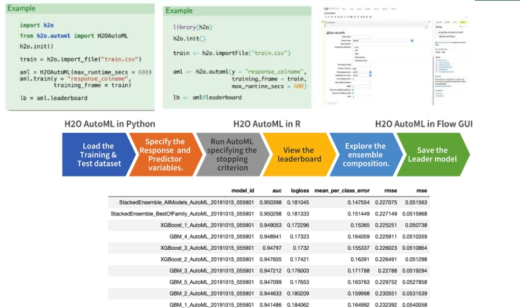Click the 'h2o.automl(y = "response_colname"' R line
Image resolution: width=520 pixels, height=308 pixels.
(240, 71)
